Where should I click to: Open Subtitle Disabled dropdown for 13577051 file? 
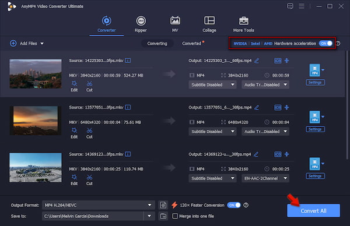tap(212, 132)
